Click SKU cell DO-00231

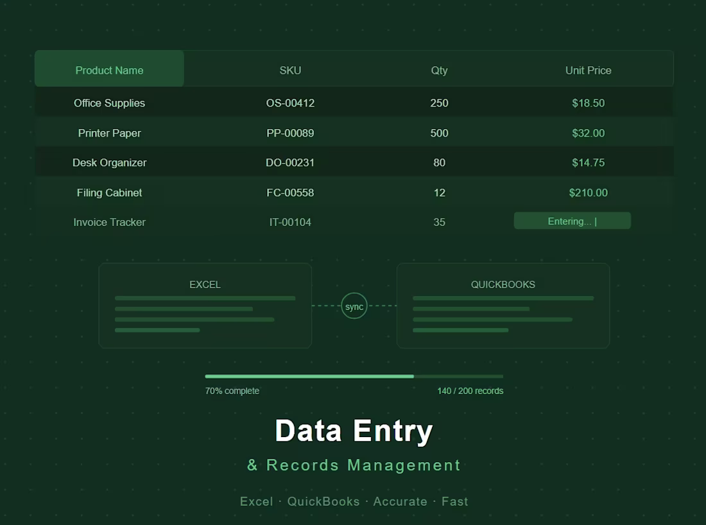[x=290, y=163]
